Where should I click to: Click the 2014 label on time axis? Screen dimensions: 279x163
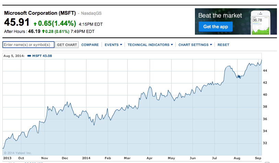[87, 158]
